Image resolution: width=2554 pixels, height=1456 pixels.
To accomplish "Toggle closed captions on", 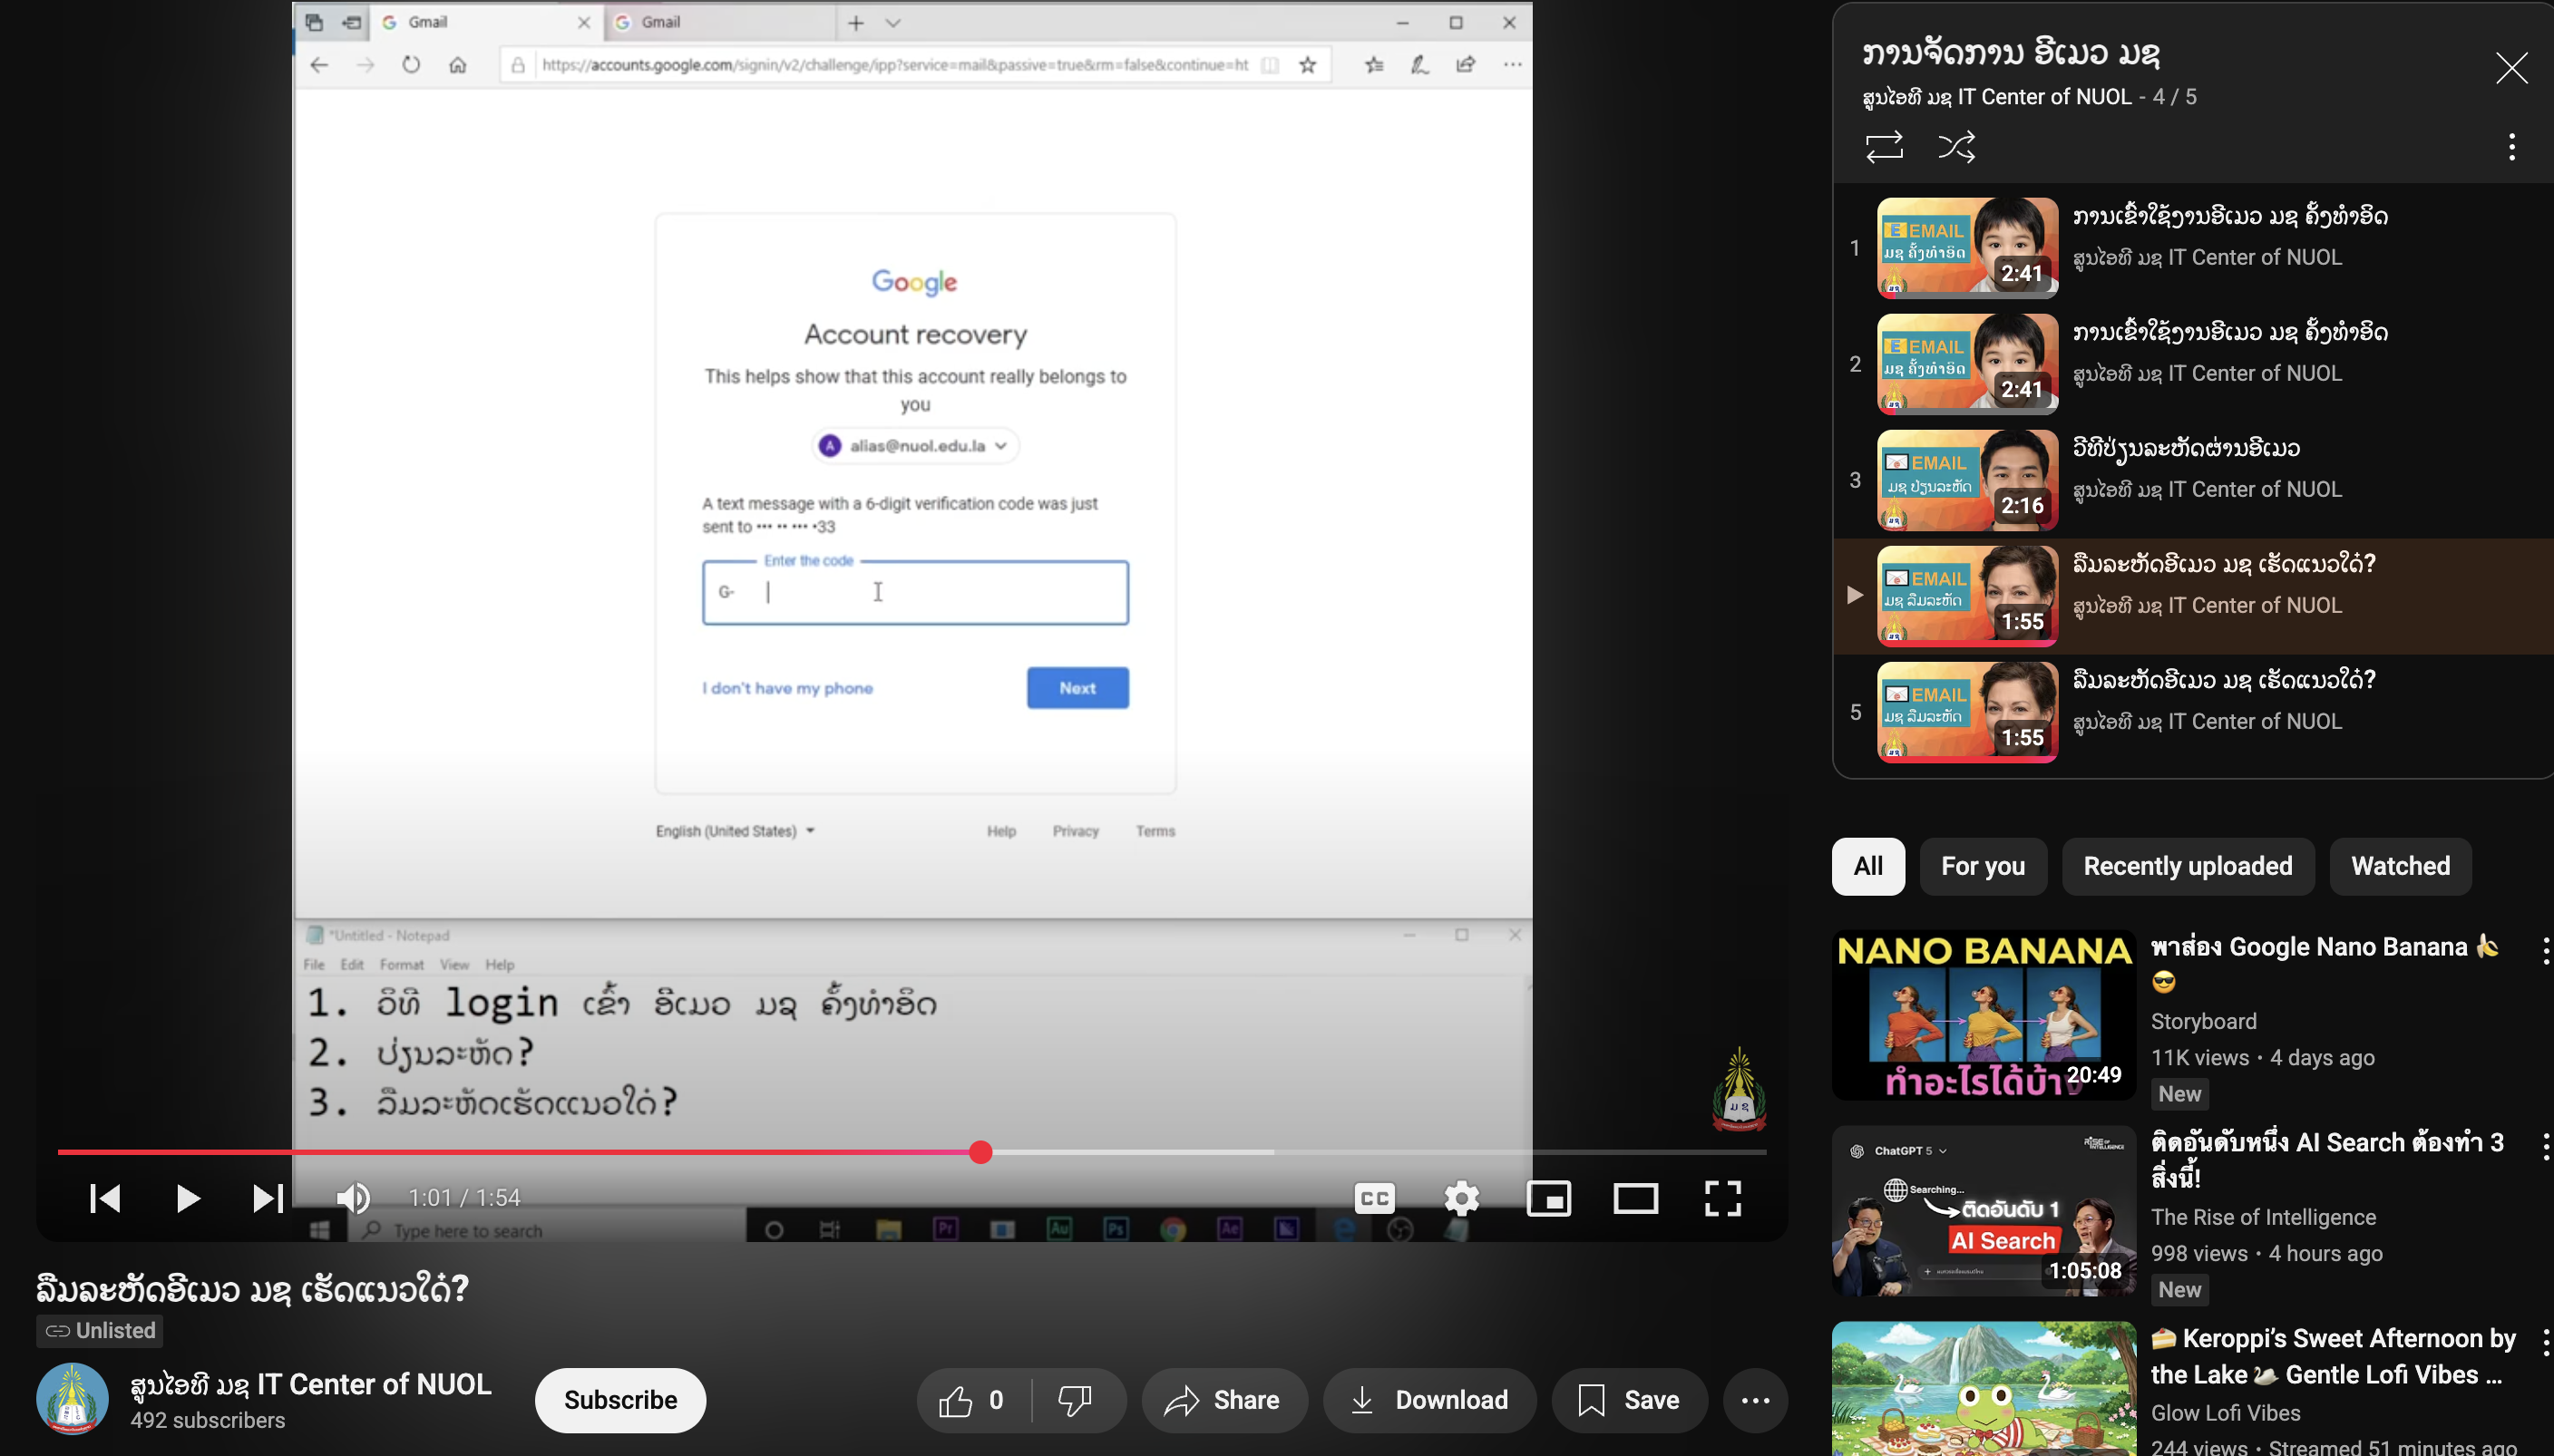I will [x=1375, y=1198].
